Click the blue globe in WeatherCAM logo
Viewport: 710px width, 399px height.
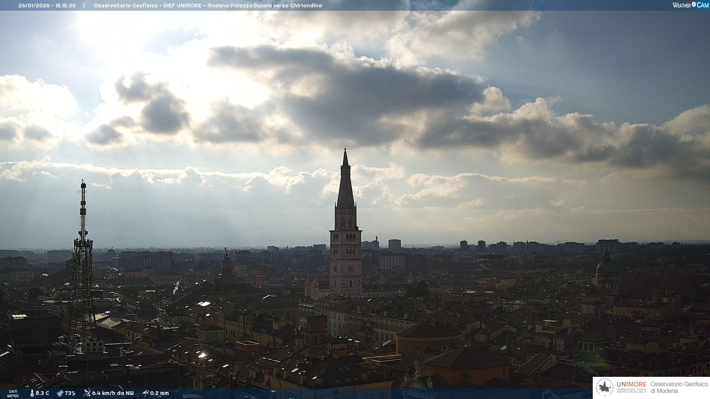coord(694,4)
